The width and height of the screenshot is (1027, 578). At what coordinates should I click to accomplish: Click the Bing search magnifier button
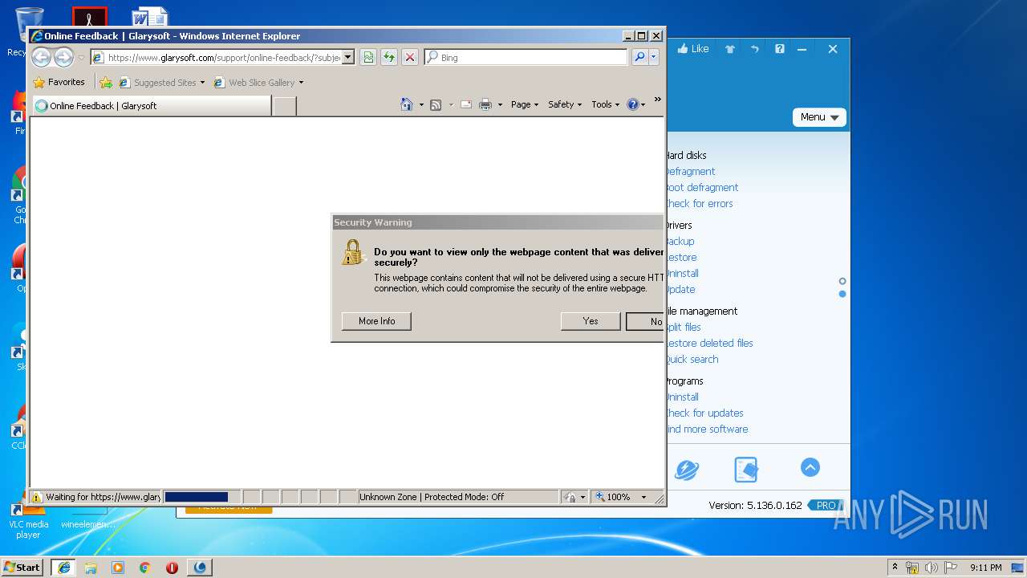[x=639, y=57]
